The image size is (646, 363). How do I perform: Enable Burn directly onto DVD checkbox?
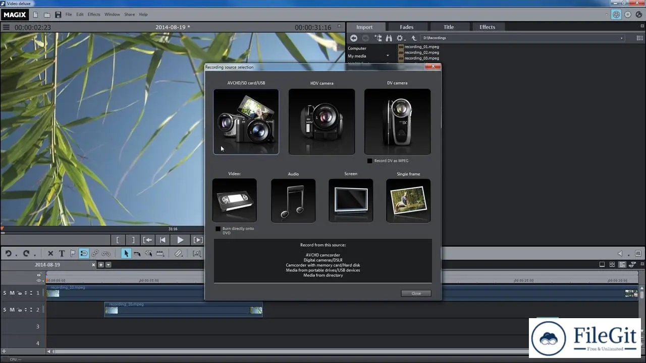pyautogui.click(x=218, y=229)
